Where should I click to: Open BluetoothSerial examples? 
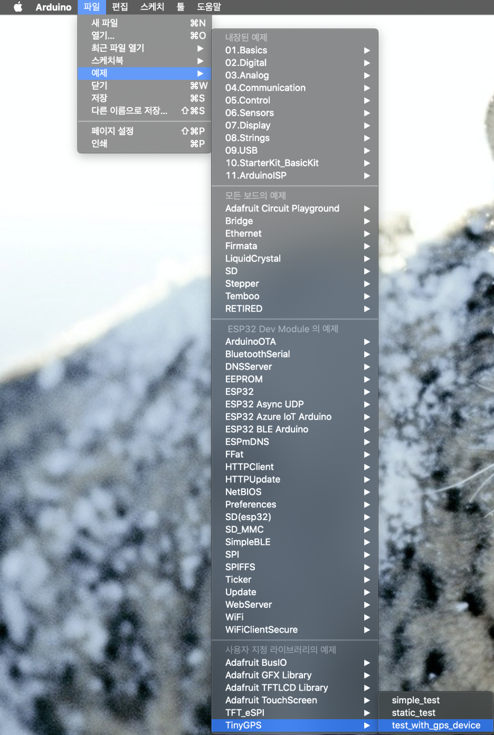(295, 354)
